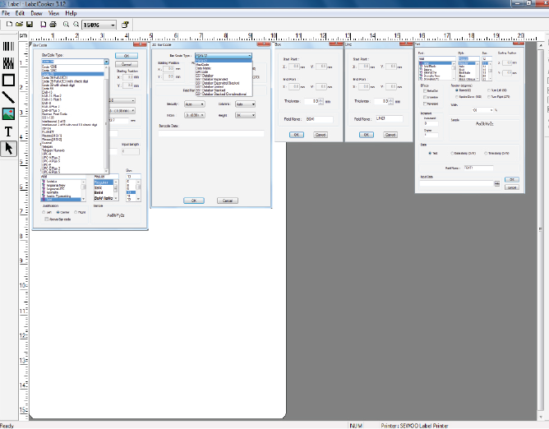Open the Help menu
The image size is (549, 429).
(71, 13)
